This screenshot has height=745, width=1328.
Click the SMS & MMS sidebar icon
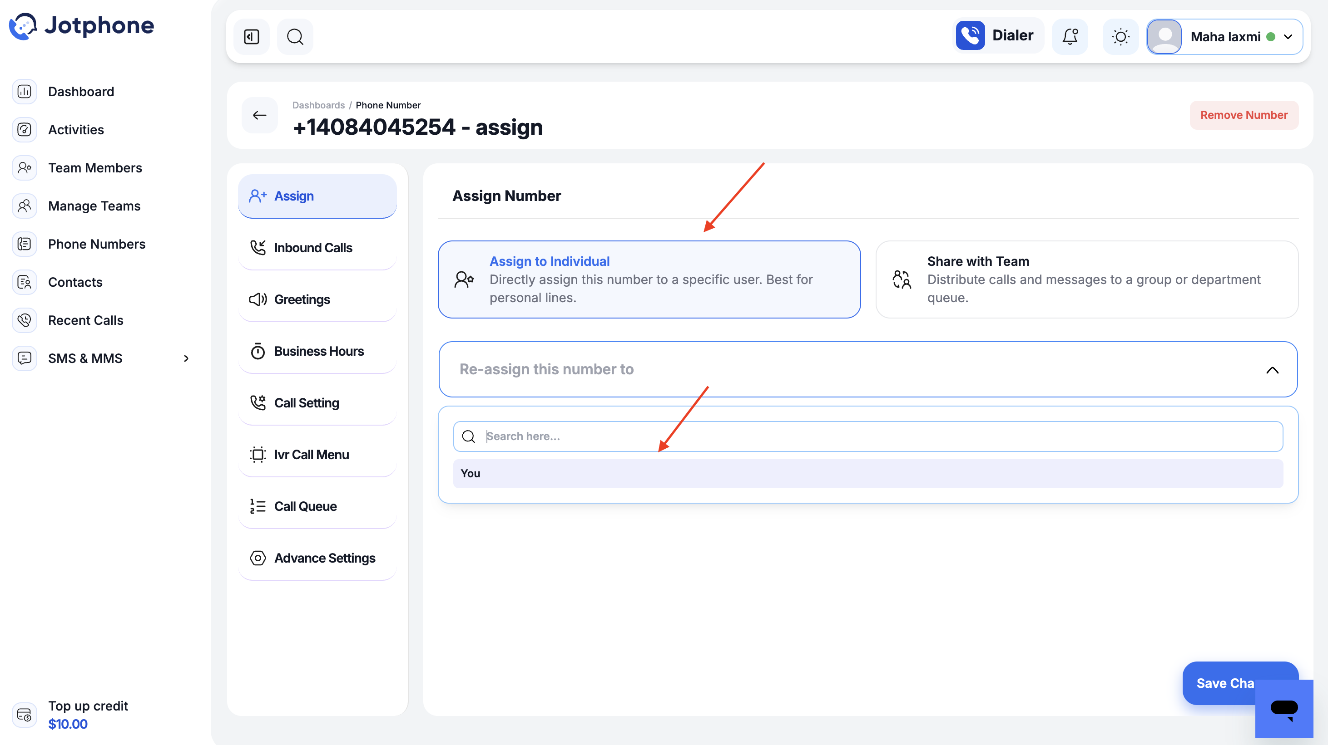pyautogui.click(x=24, y=358)
